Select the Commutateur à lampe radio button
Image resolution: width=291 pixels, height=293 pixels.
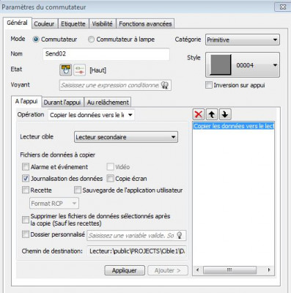pos(91,40)
